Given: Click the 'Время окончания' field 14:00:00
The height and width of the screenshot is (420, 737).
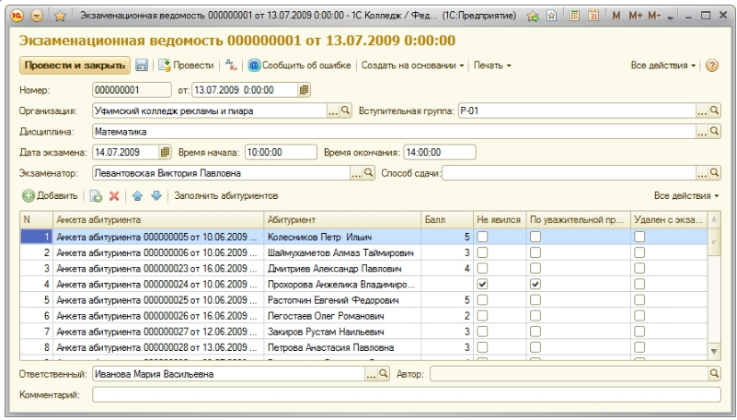Looking at the screenshot, I should (440, 152).
